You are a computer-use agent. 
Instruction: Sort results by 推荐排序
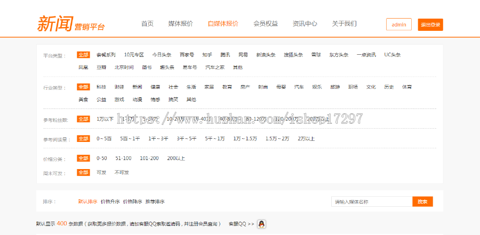click(x=155, y=202)
